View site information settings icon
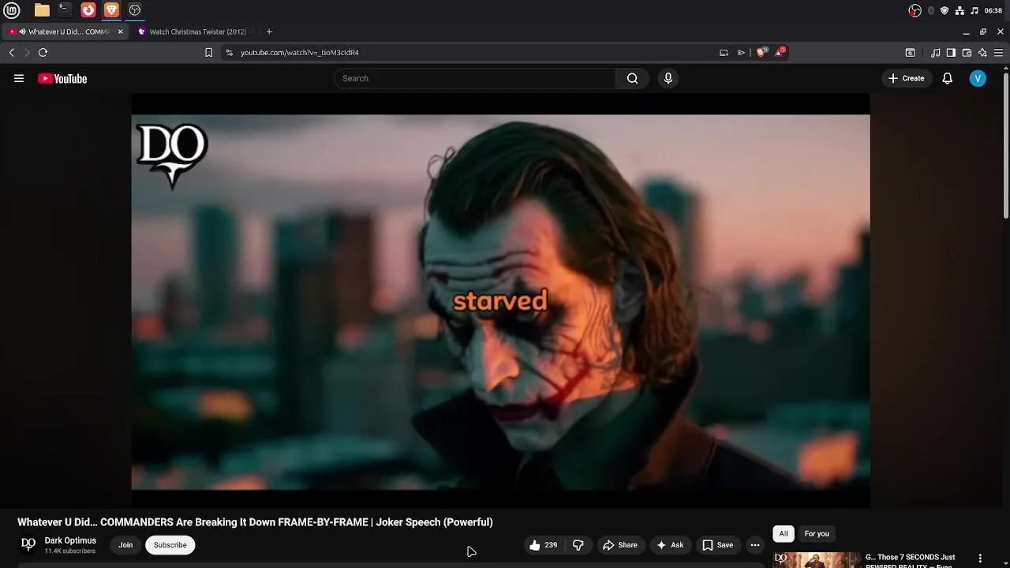The image size is (1010, 568). click(229, 52)
